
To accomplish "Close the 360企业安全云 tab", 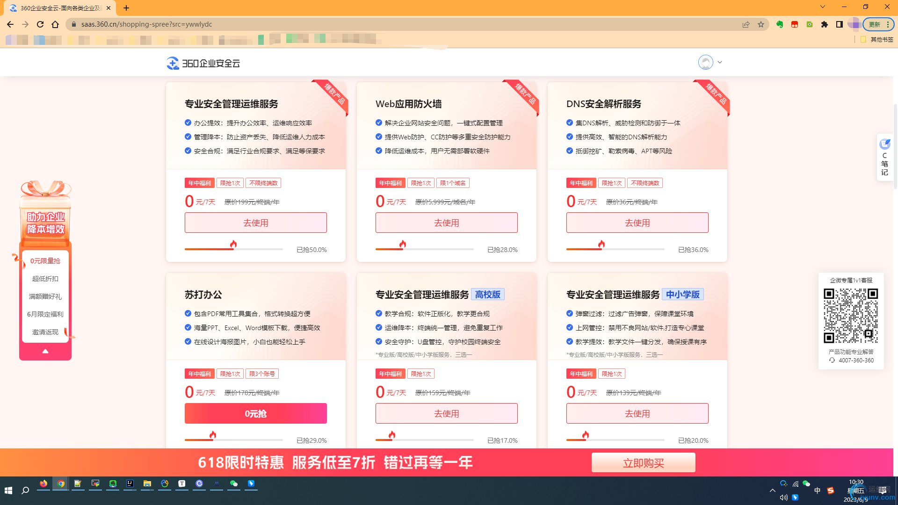I will pyautogui.click(x=109, y=8).
